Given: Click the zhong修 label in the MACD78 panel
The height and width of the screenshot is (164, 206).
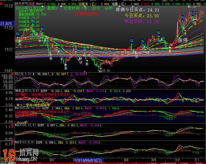Looking at the screenshot, I should [22, 122].
